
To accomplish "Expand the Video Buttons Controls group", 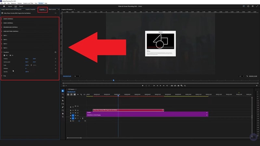I will [2, 31].
